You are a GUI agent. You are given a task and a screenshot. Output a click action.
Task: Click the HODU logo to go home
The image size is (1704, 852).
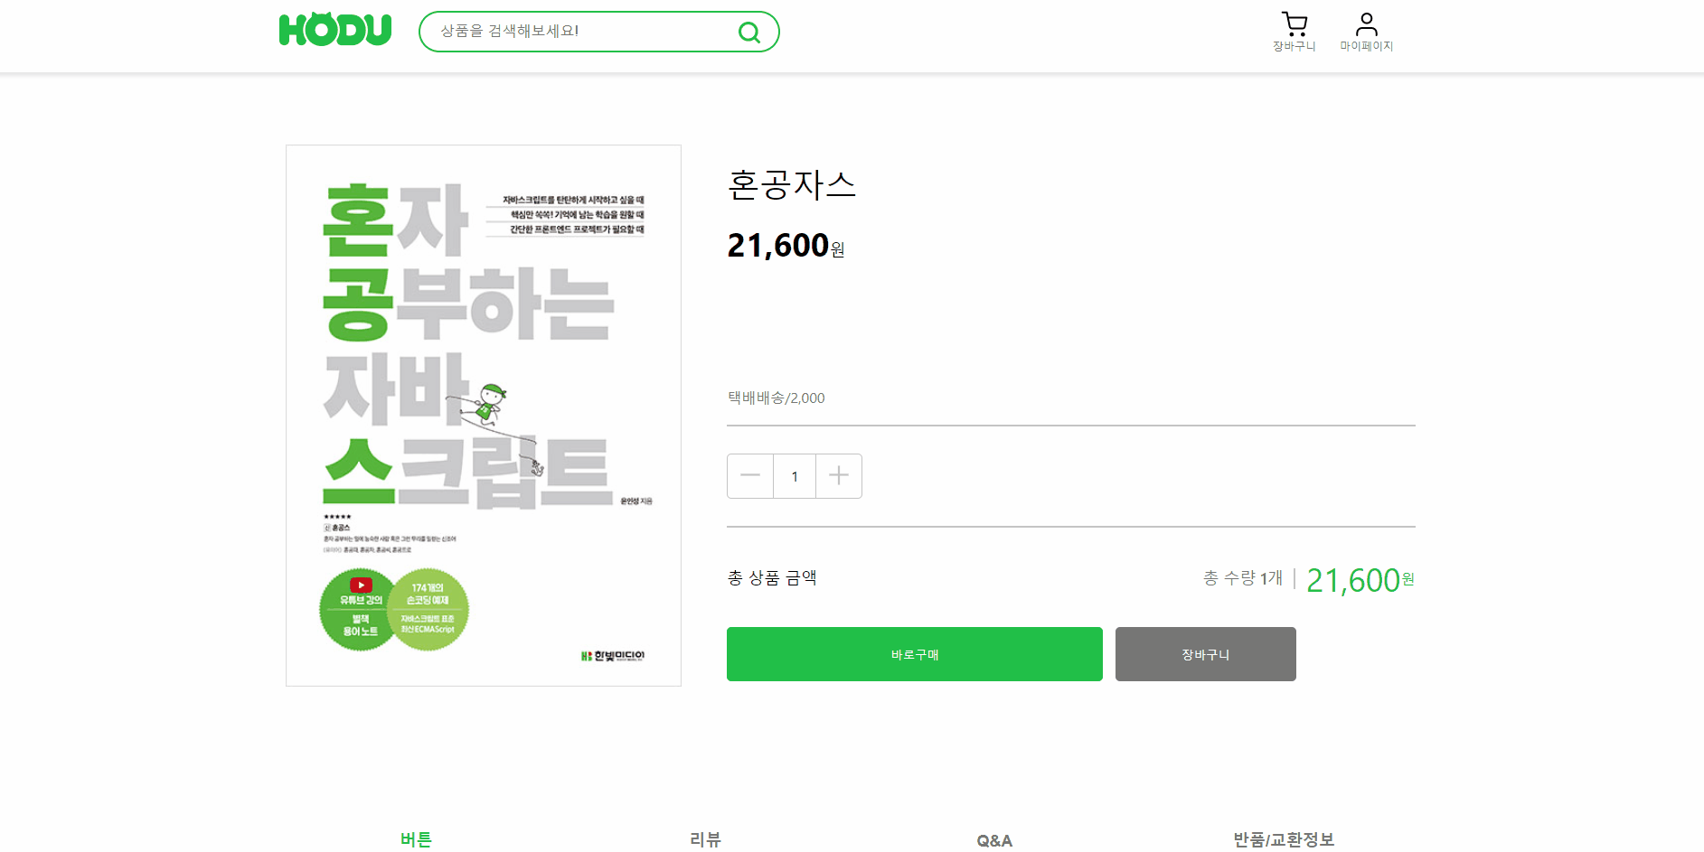tap(335, 29)
